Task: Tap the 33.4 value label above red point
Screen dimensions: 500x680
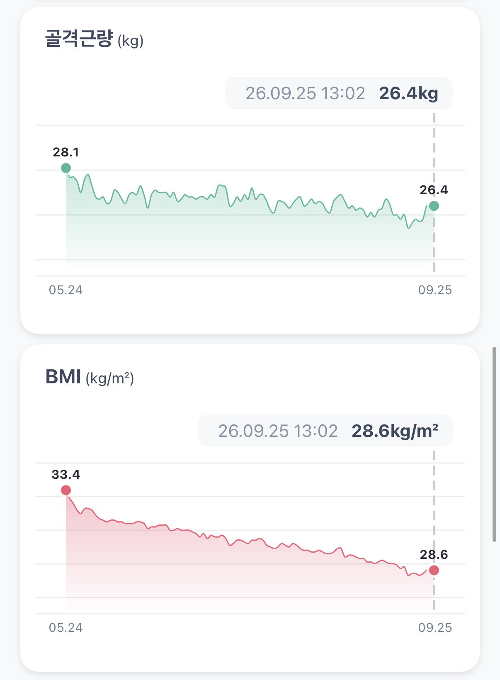Action: click(x=66, y=475)
